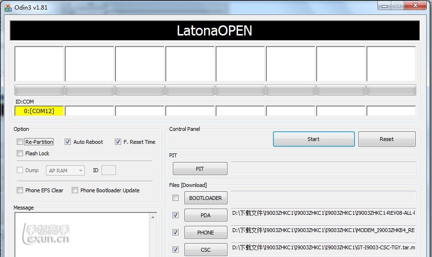Click the empty BOOTLOADER path field

323,198
